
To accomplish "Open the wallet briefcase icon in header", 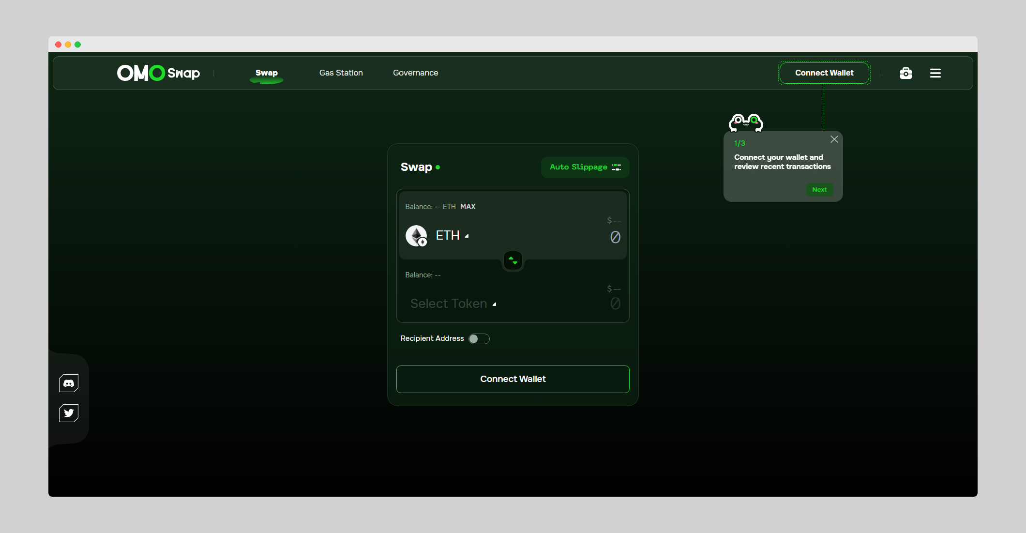I will (906, 73).
